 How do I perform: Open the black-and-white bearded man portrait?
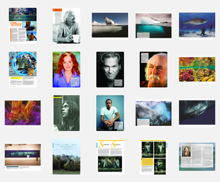pos(110,70)
